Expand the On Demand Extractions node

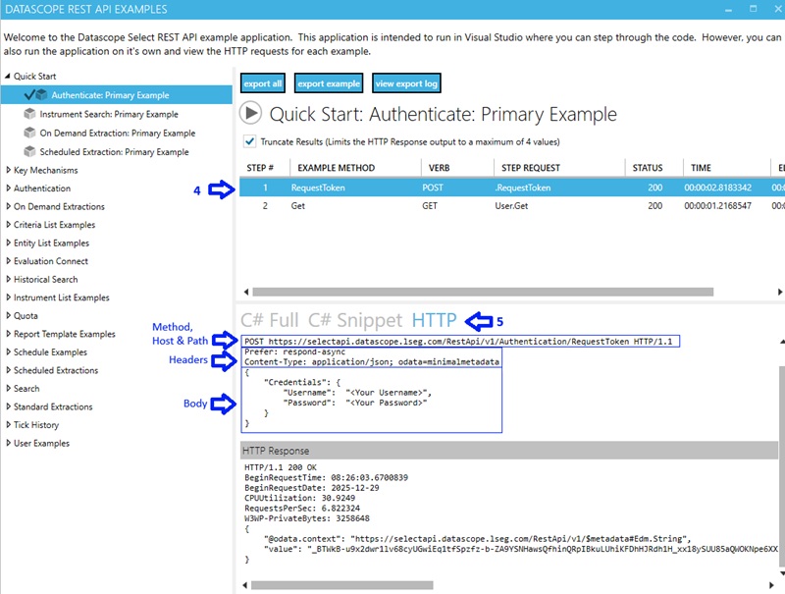8,207
